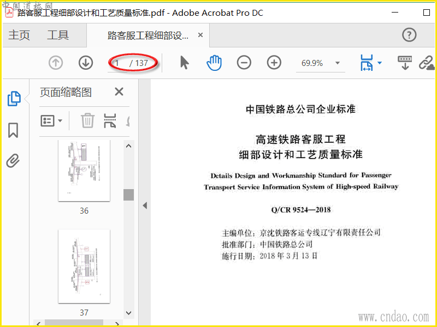Open the Help question mark icon
Viewport: 437px width, 327px height.
tap(409, 35)
